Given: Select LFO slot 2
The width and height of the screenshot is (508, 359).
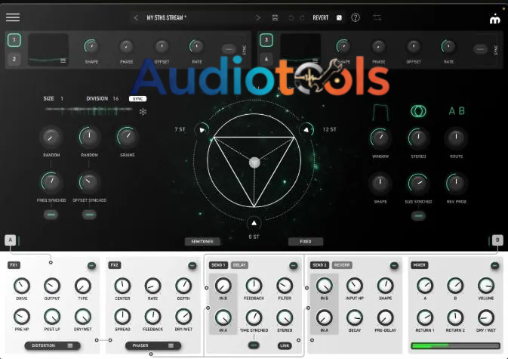Looking at the screenshot, I should (x=14, y=59).
